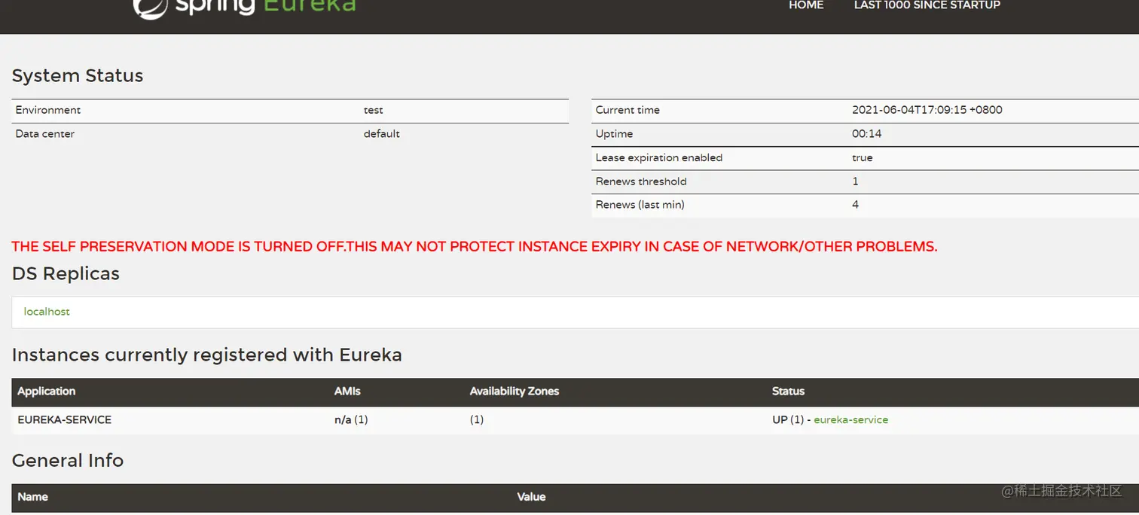Click the Availability Zones column header
1139x515 pixels.
[x=515, y=392]
